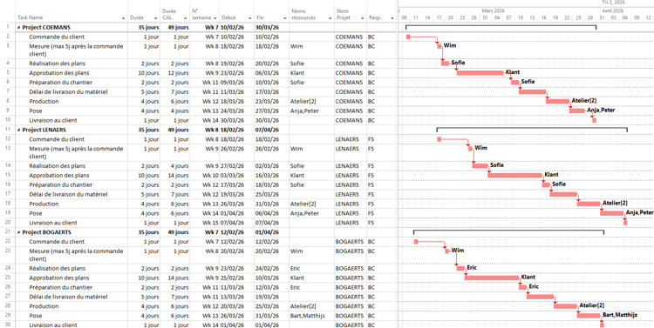Click the Mars 2026 timescale header
This screenshot has width=654, height=328.
(x=493, y=10)
